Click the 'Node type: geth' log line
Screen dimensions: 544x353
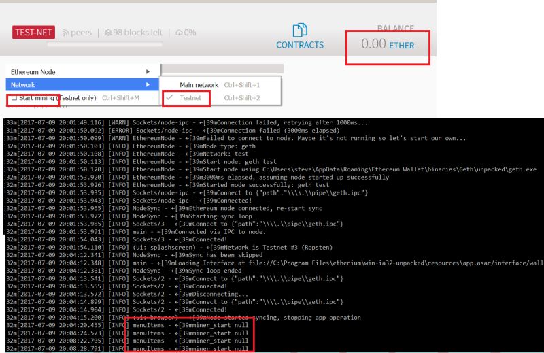(x=131, y=146)
